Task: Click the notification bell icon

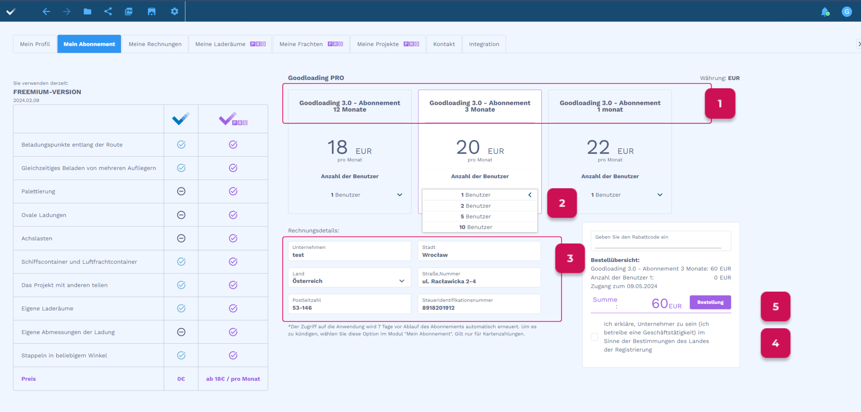Action: [825, 12]
